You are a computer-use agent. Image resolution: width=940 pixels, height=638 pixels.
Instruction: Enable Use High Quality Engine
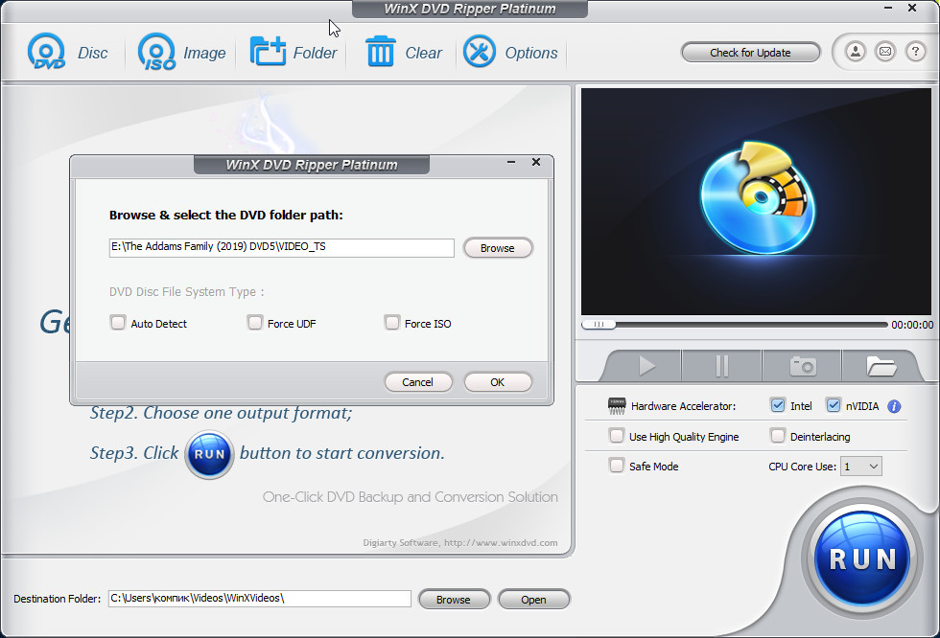(x=616, y=436)
